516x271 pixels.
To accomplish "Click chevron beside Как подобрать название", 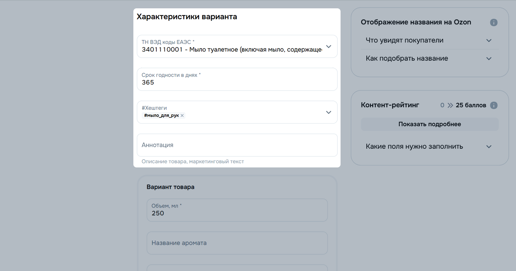I will point(489,59).
